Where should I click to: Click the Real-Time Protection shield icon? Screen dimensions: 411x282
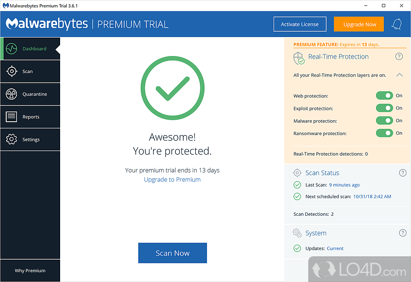click(298, 57)
